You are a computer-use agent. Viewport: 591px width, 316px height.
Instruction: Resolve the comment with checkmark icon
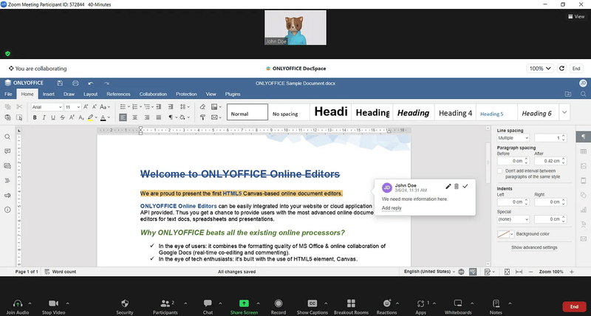[465, 187]
